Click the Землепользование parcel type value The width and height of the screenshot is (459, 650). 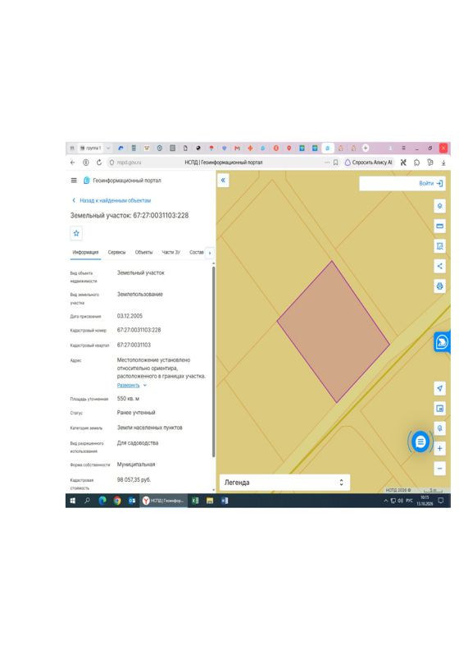tap(140, 295)
